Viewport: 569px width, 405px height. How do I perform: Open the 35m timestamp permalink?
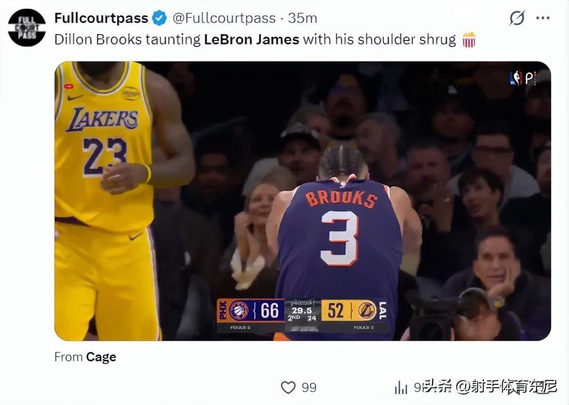[x=302, y=18]
